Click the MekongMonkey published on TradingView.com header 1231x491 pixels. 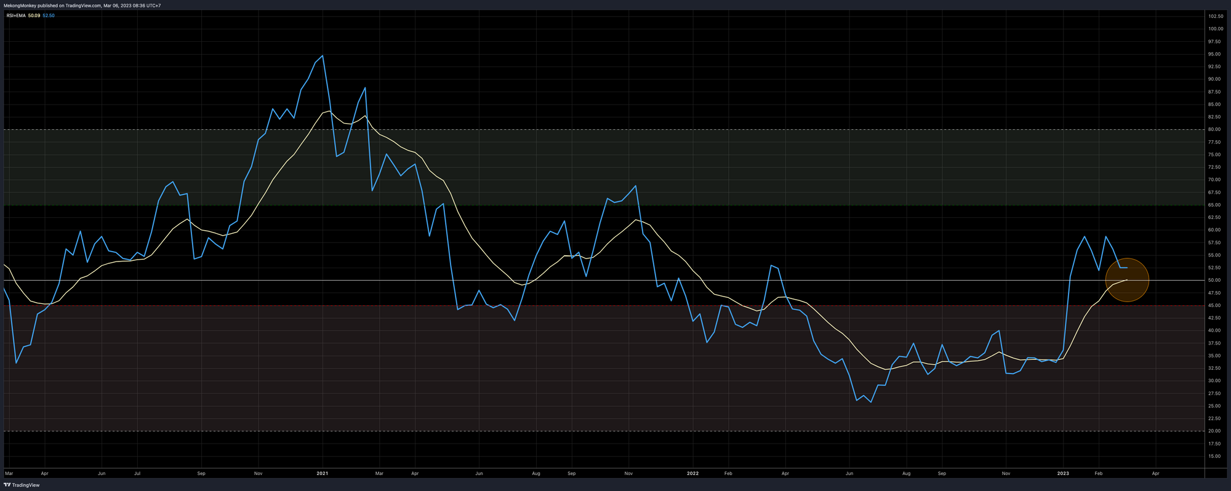82,6
